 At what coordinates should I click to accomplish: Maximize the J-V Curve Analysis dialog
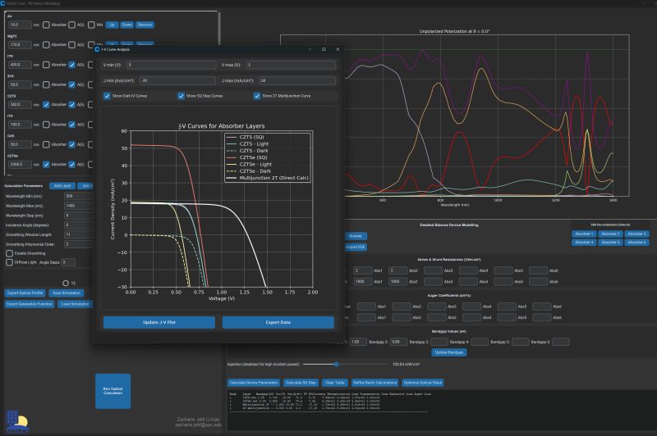click(x=324, y=49)
